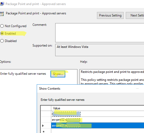Click the Next Setting button
Viewport: 144px width, 133px height.
point(135,15)
